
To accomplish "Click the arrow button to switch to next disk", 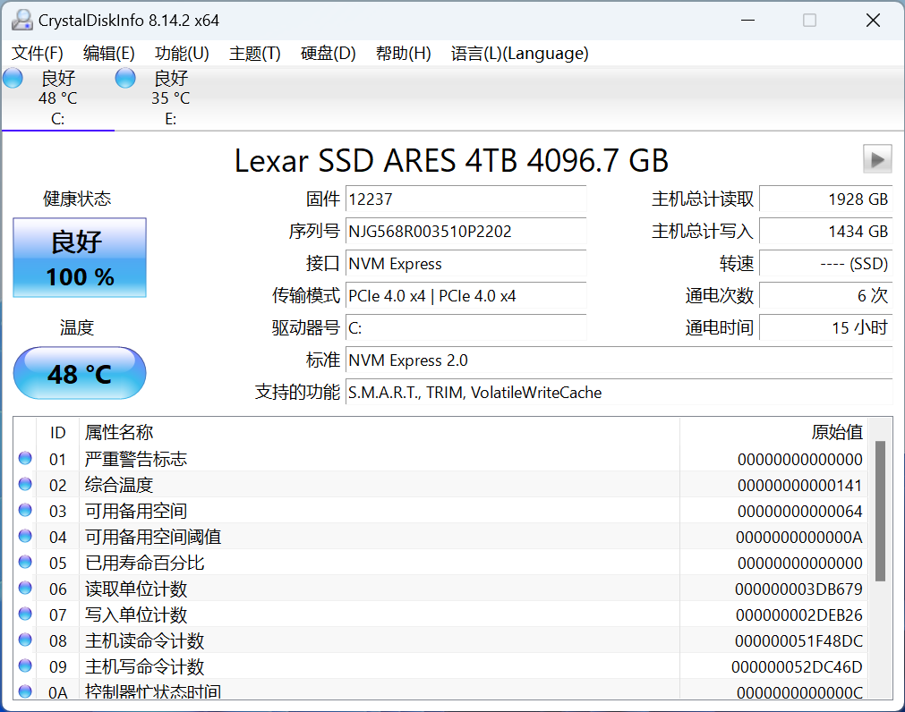I will [x=877, y=158].
